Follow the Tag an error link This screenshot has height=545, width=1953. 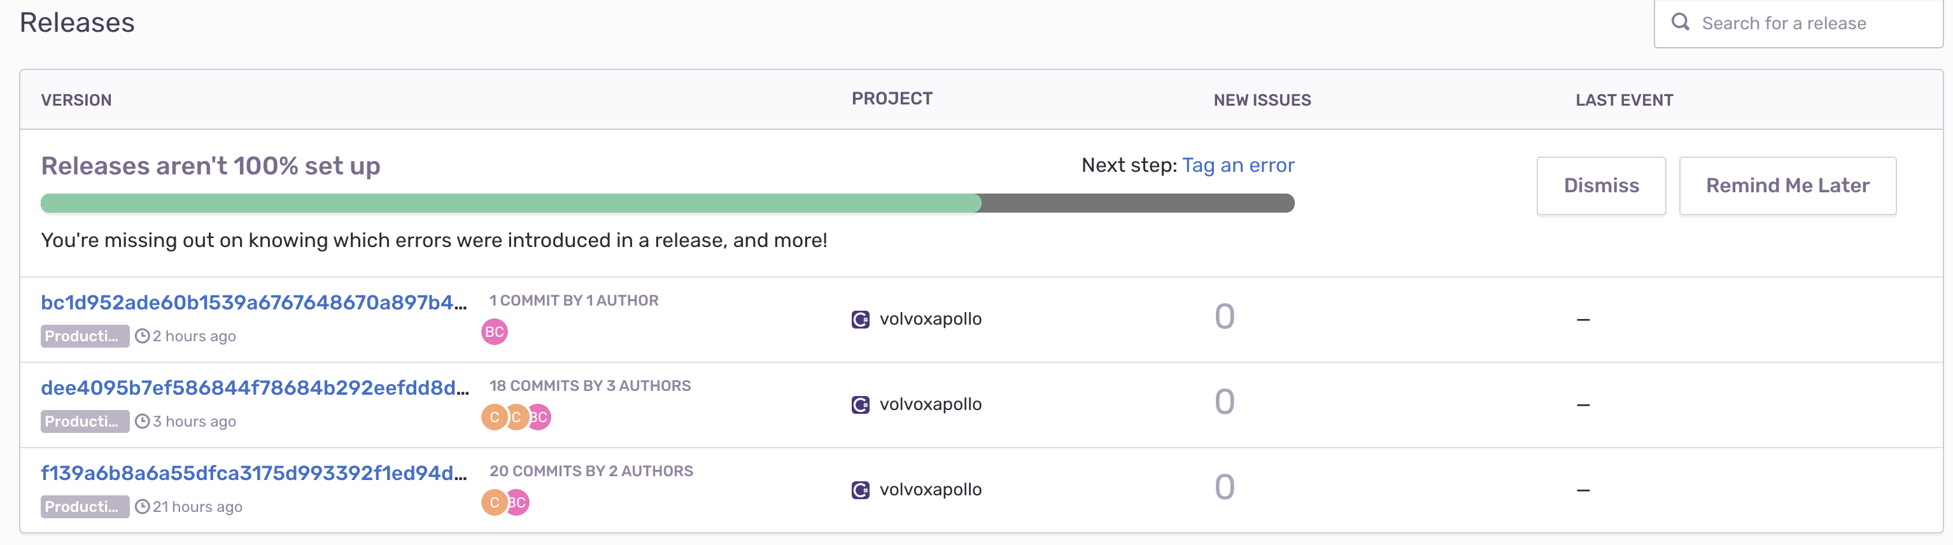(1238, 166)
